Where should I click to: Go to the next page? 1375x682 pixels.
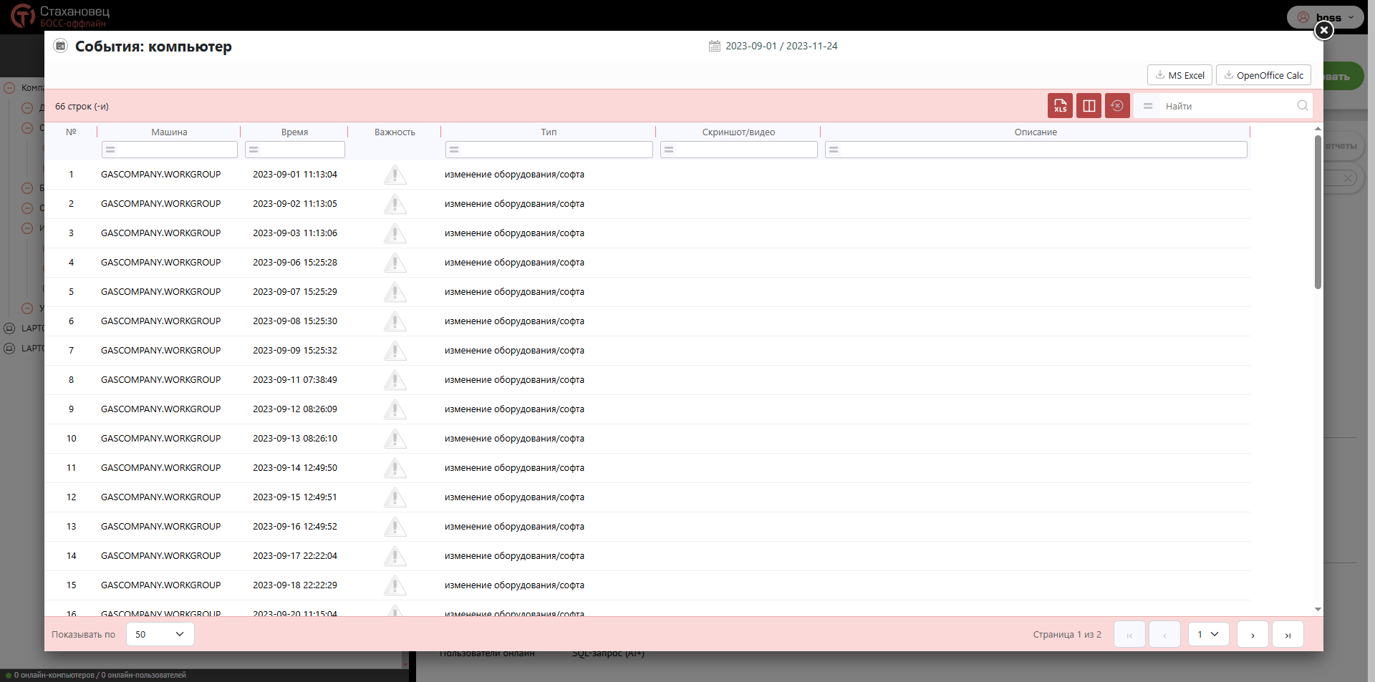[x=1253, y=635]
